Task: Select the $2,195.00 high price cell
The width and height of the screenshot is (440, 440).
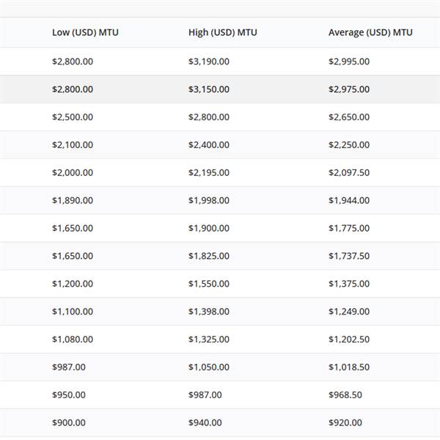Action: [x=208, y=173]
